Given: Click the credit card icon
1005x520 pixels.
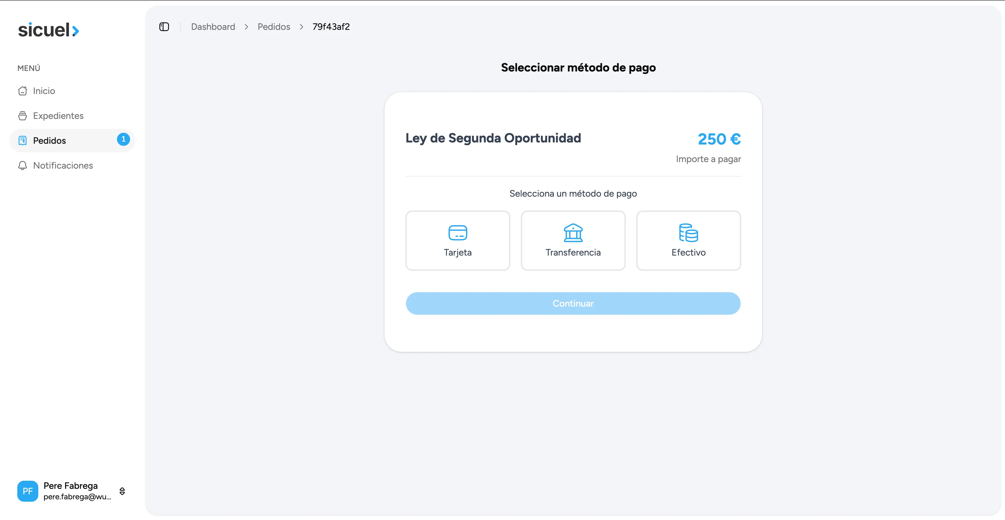Looking at the screenshot, I should (x=458, y=233).
